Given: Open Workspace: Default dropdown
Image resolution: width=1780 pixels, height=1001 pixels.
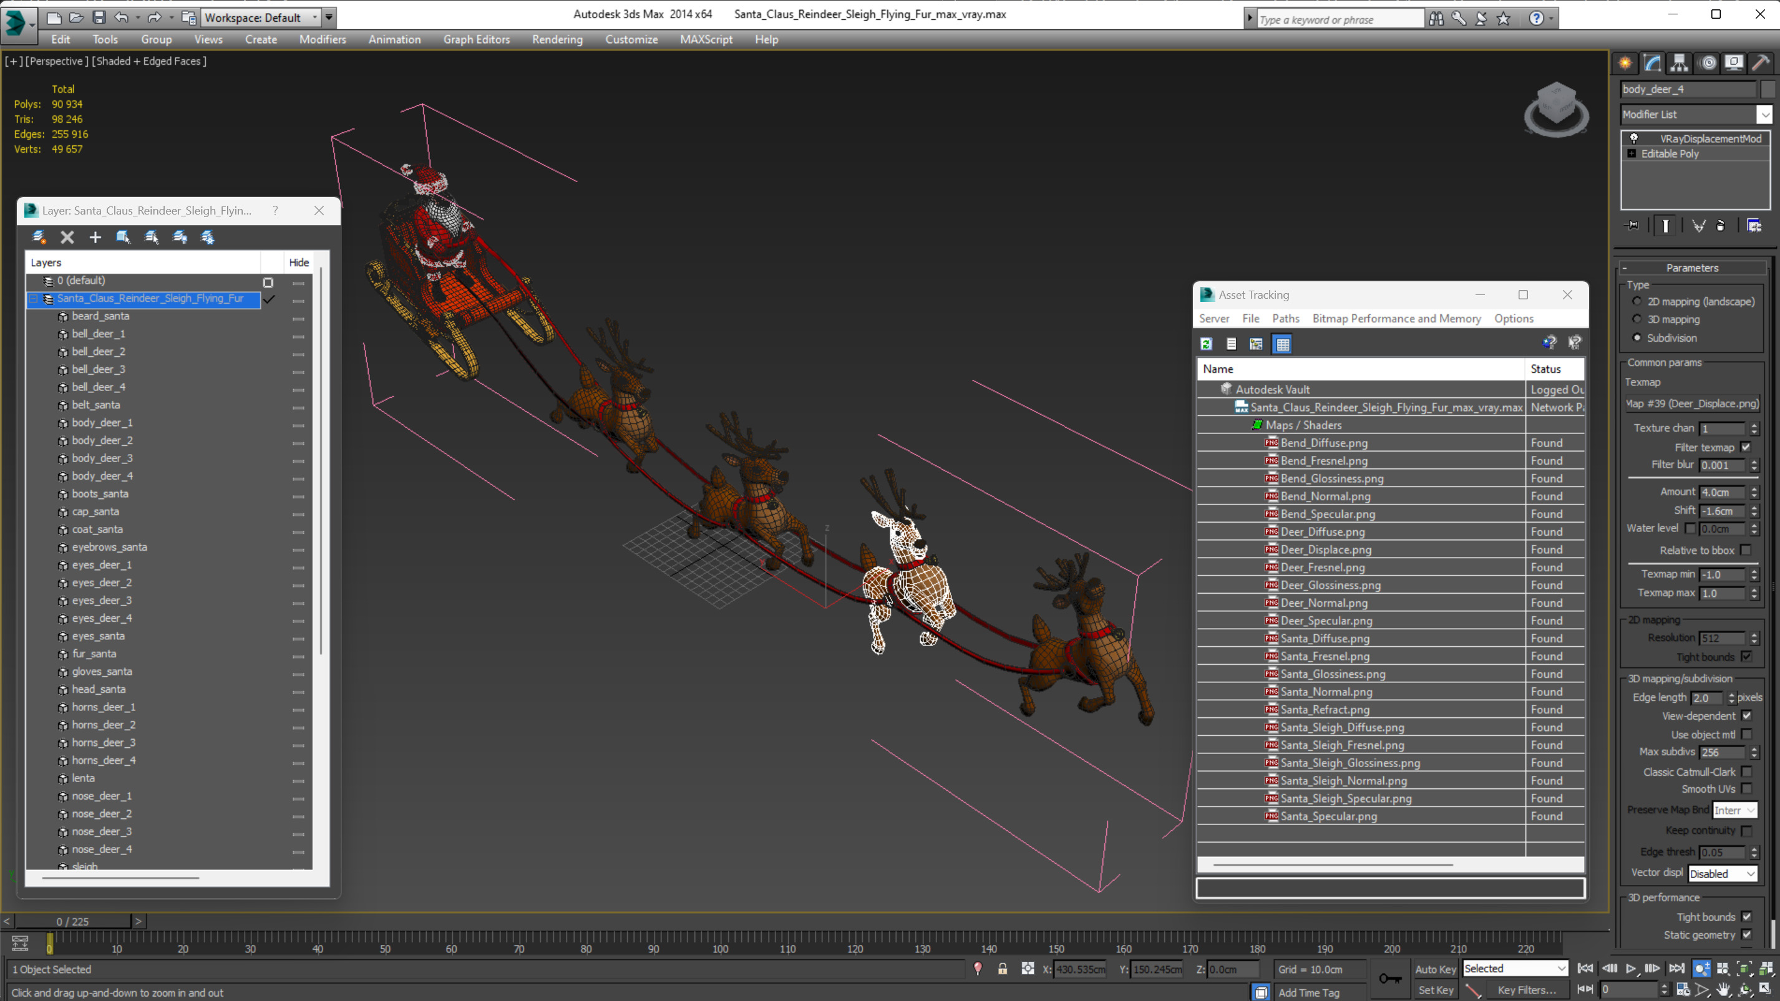Looking at the screenshot, I should pos(261,17).
